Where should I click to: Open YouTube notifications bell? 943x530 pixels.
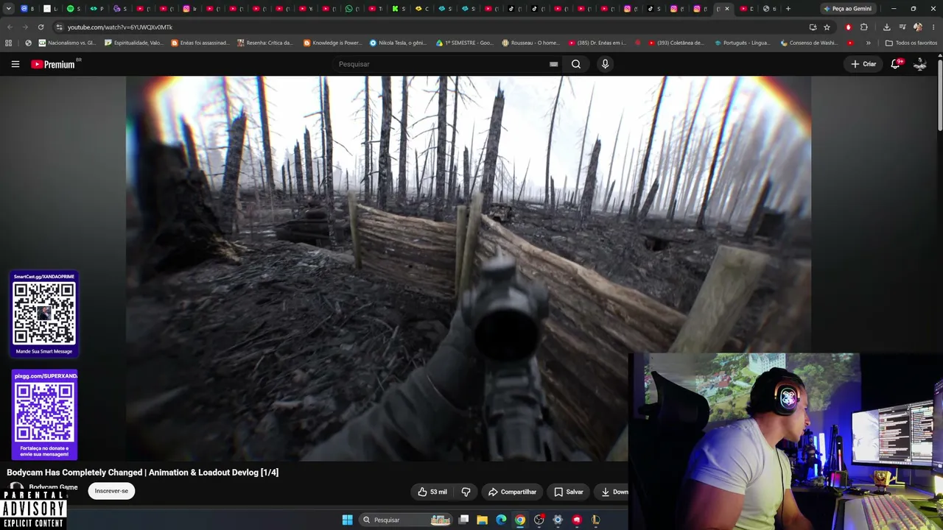(896, 64)
